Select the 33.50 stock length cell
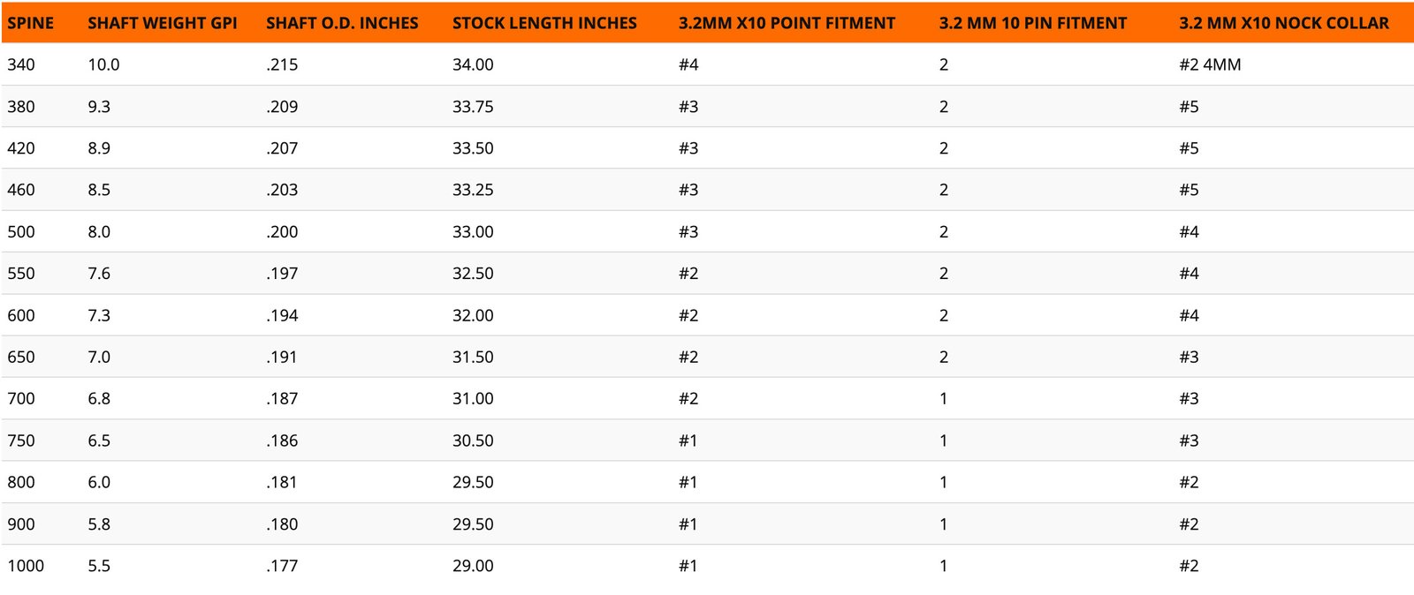 coord(473,148)
